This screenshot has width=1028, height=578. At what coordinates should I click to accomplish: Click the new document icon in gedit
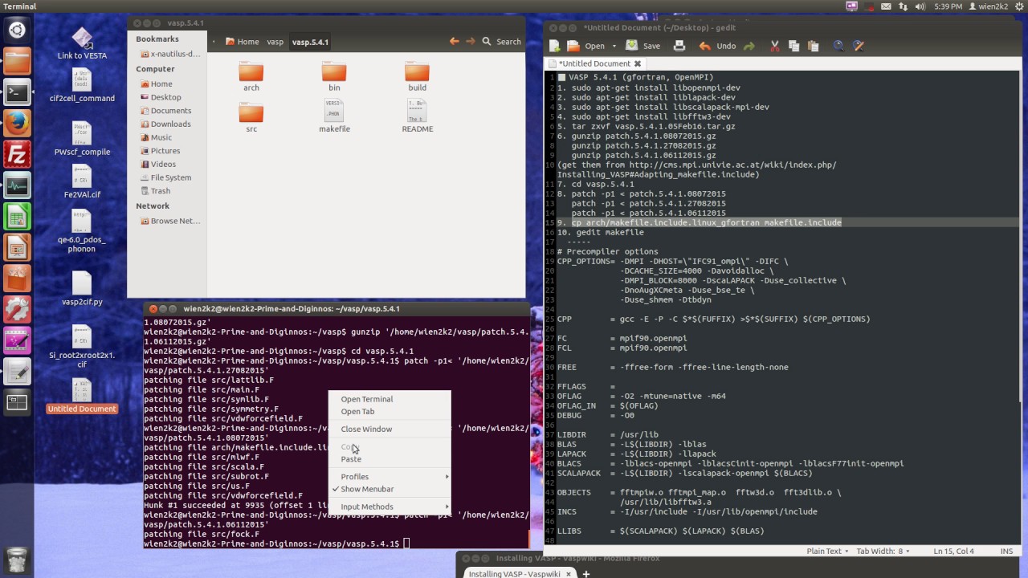pyautogui.click(x=555, y=46)
